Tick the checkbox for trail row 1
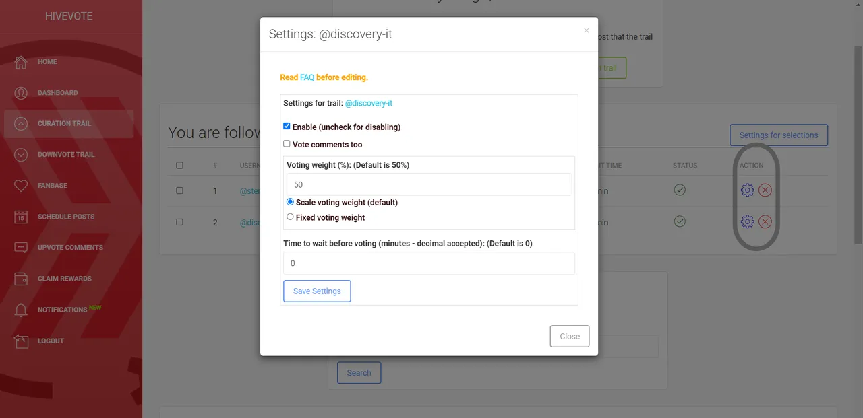Screen dimensions: 863x418 pos(179,190)
